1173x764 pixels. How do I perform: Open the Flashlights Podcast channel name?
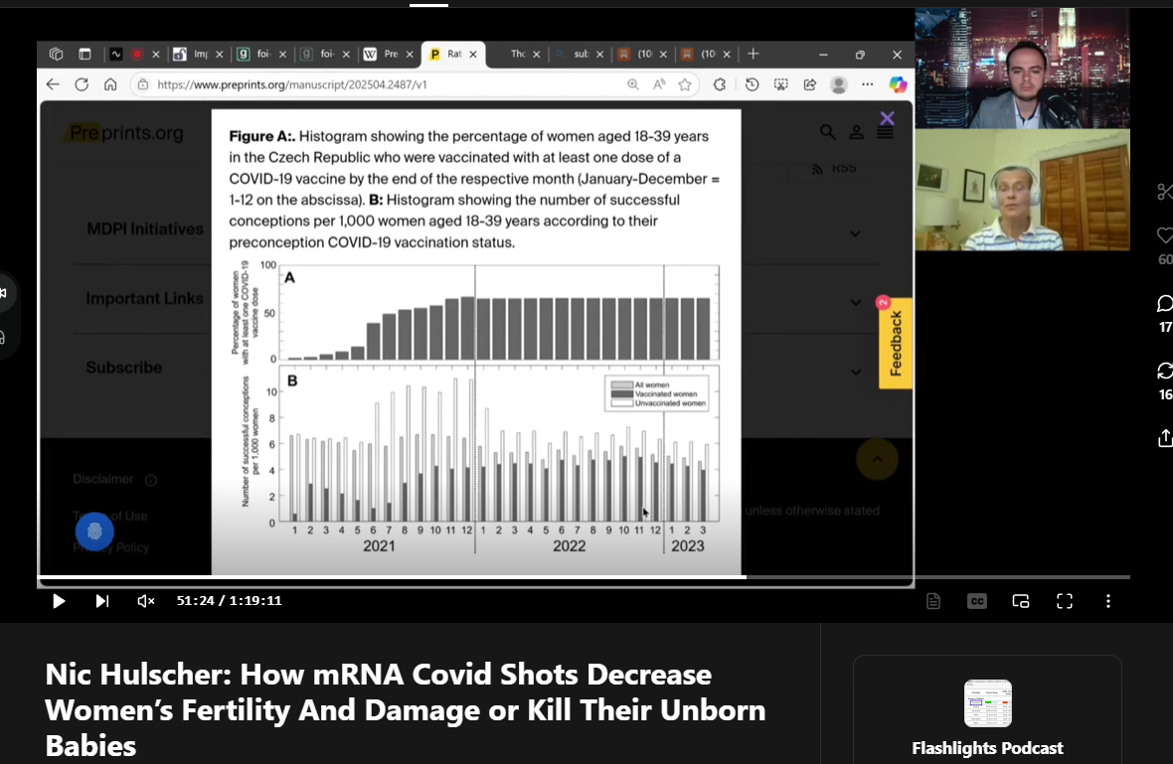987,748
